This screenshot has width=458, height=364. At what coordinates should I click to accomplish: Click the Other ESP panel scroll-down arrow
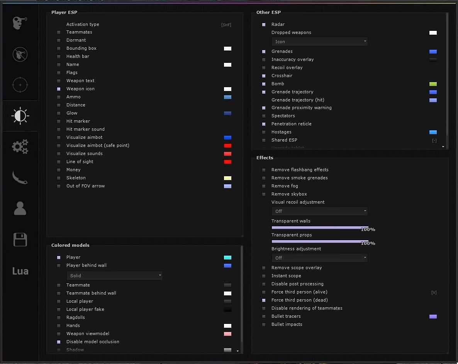(x=443, y=147)
